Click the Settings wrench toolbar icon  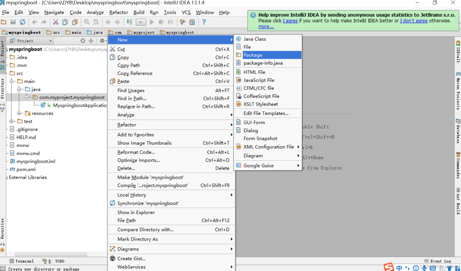(x=183, y=22)
